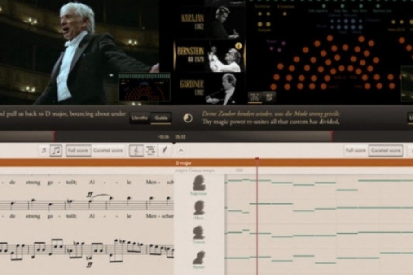Collapse the panel with the chevron-up button
413x275 pixels.
tap(180, 151)
